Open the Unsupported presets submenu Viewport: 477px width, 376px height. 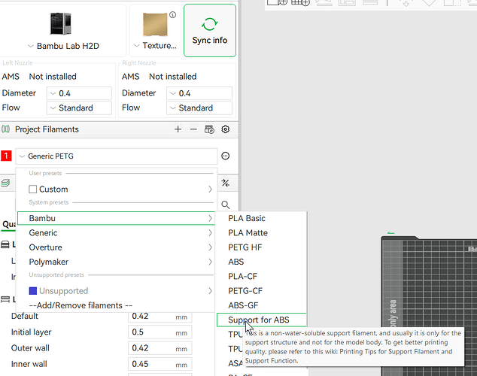point(117,291)
